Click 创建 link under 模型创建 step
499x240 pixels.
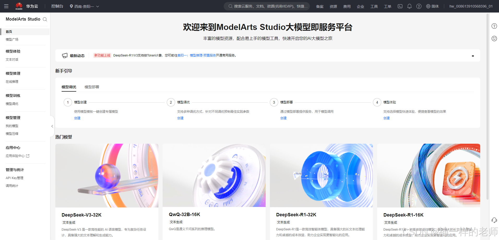[77, 118]
